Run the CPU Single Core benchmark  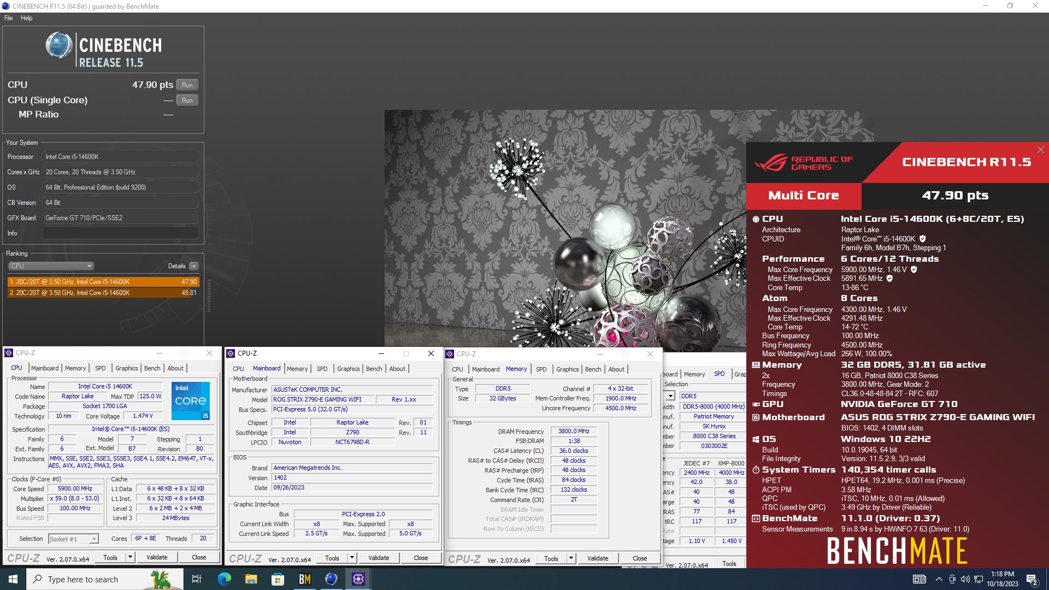point(187,101)
